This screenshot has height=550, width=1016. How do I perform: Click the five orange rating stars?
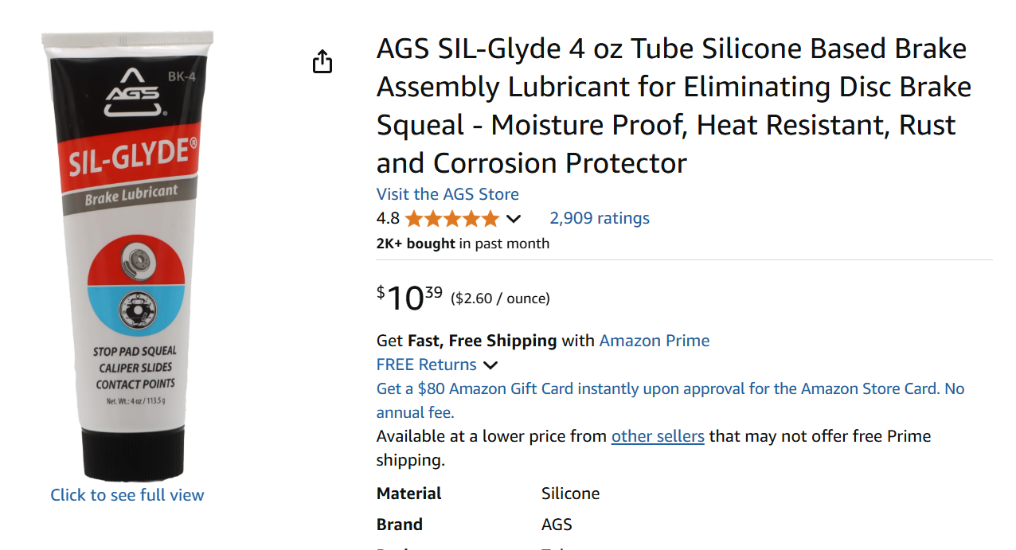pos(451,218)
